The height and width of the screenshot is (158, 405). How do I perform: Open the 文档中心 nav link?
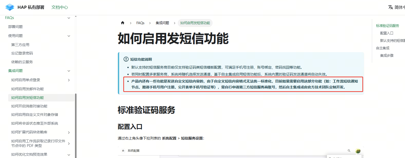point(60,7)
